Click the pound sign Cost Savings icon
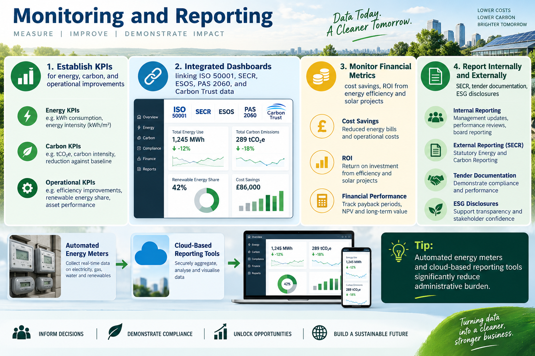Viewport: 535px width, 356px height. (x=322, y=126)
